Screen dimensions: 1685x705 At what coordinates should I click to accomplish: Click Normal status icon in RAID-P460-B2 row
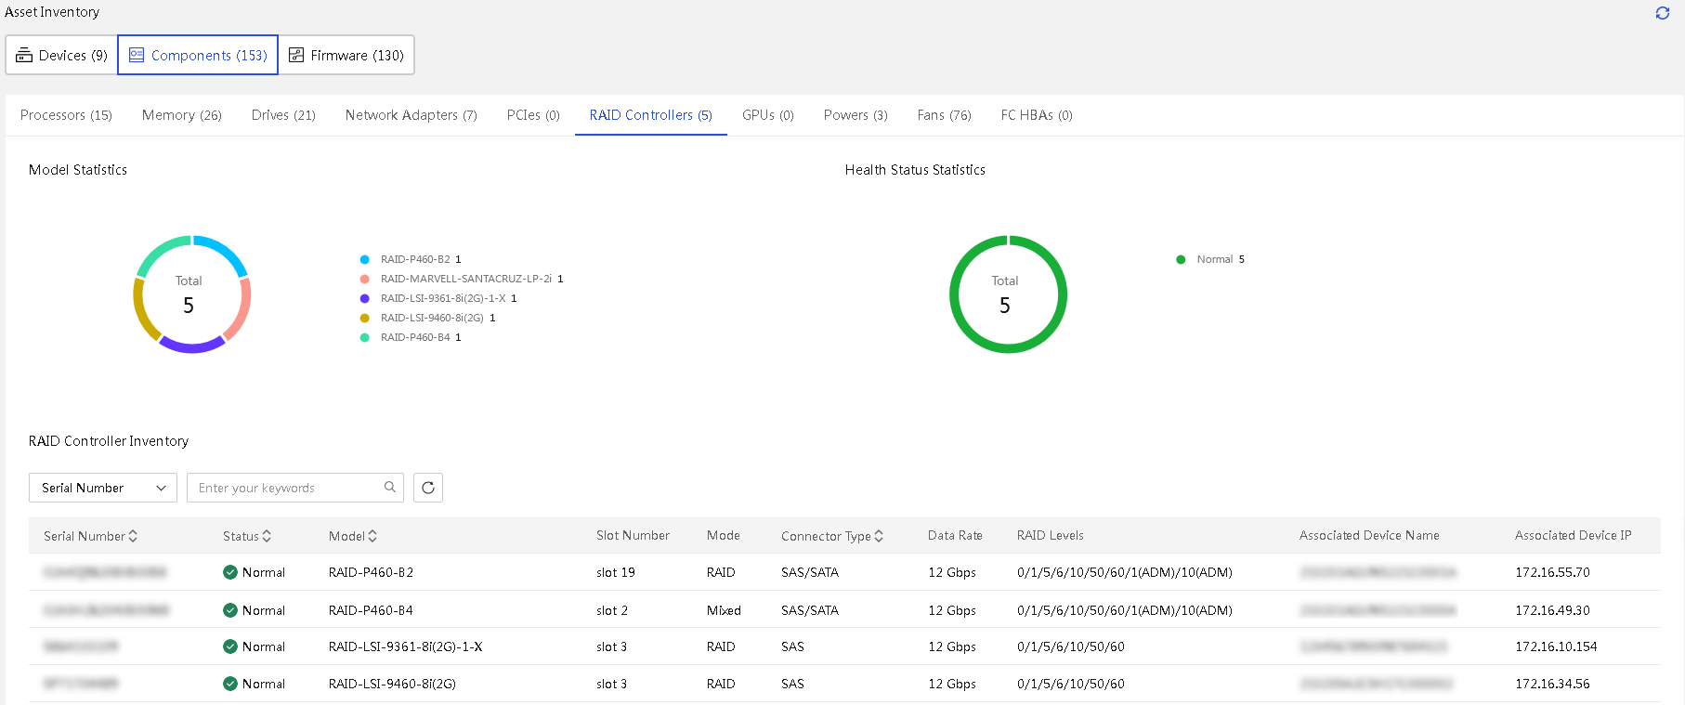coord(230,572)
